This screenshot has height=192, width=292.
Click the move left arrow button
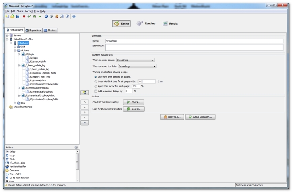[85, 118]
